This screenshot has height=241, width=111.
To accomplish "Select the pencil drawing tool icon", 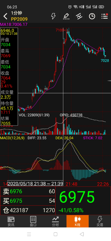I will click(x=66, y=16).
